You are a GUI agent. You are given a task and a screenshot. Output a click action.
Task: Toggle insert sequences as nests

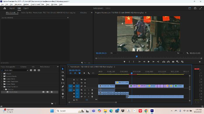[71, 73]
